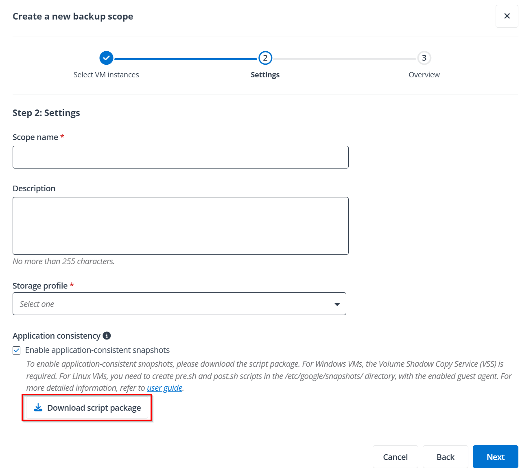Screen dimensions: 531x475
Task: Go to Select VM instances step
Action: pyautogui.click(x=106, y=75)
